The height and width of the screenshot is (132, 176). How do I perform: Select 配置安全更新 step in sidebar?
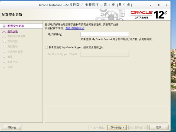(16, 26)
